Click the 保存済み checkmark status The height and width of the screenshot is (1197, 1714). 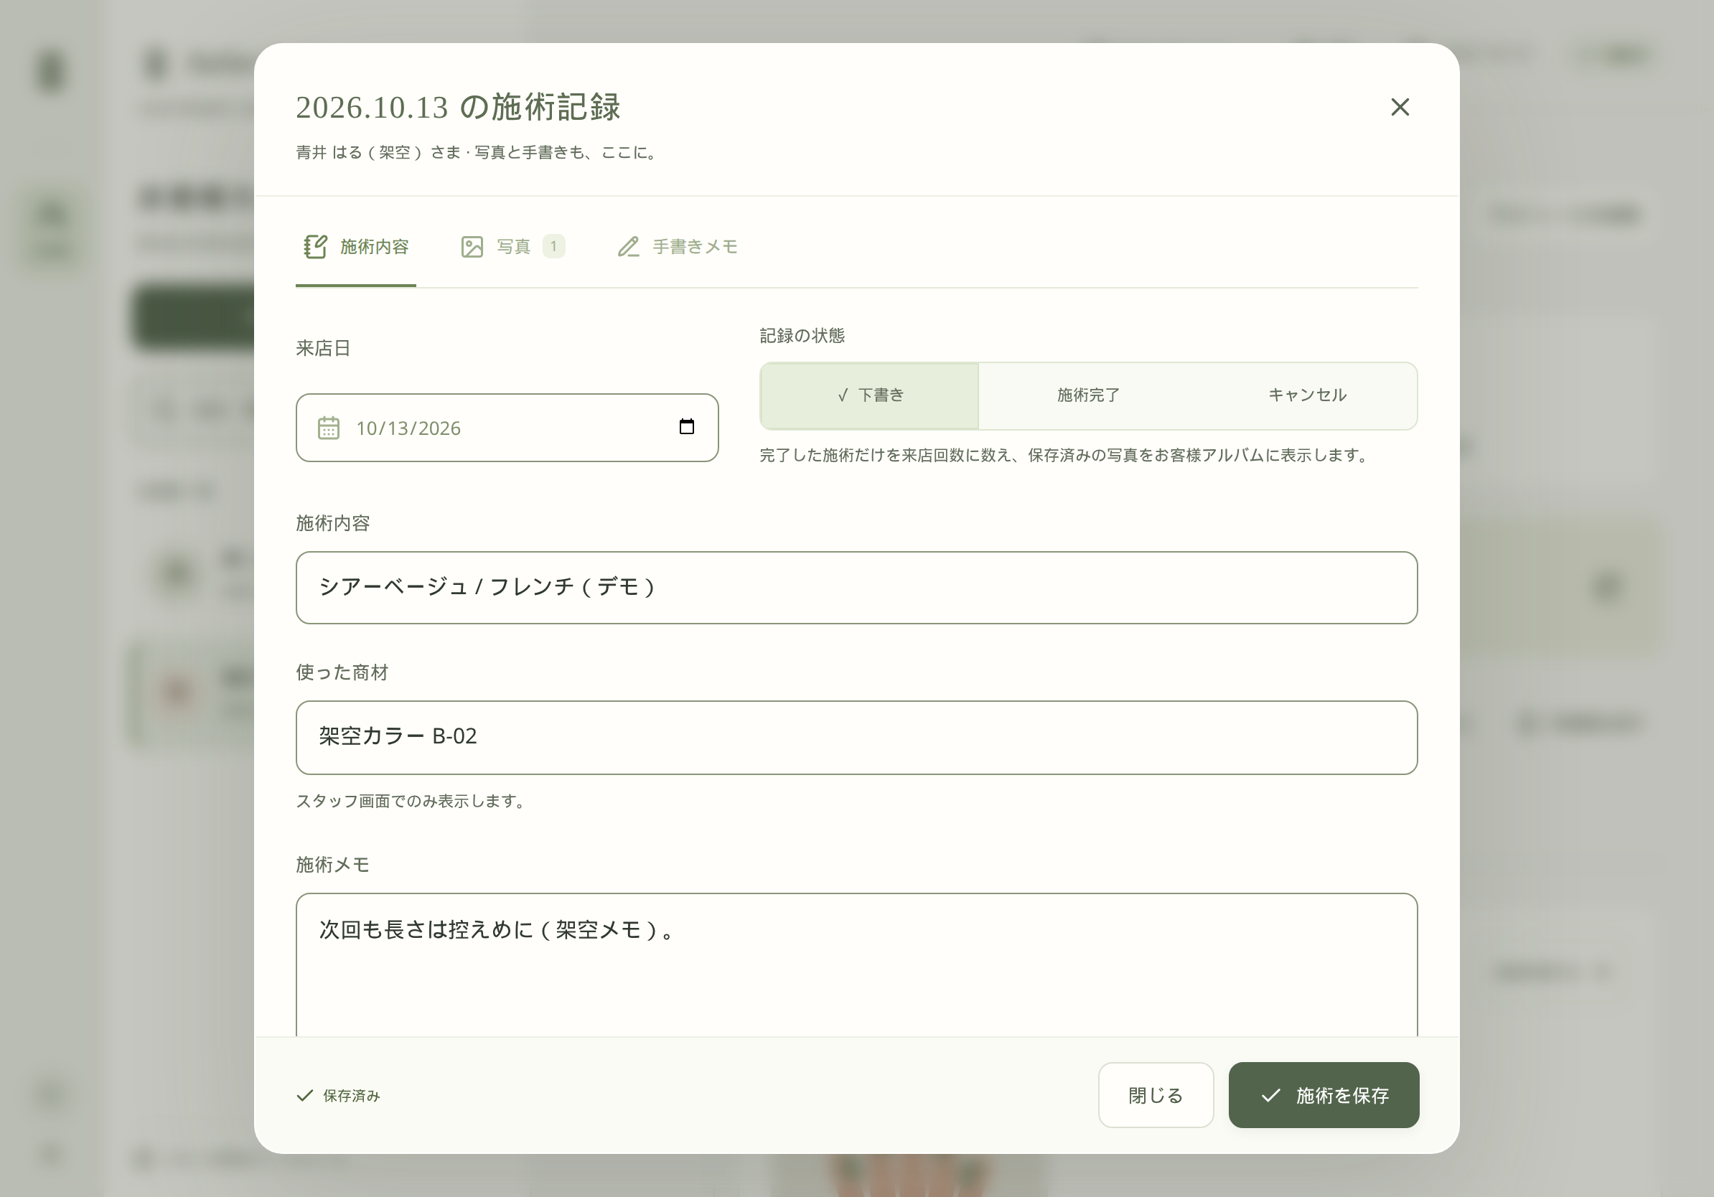[338, 1096]
